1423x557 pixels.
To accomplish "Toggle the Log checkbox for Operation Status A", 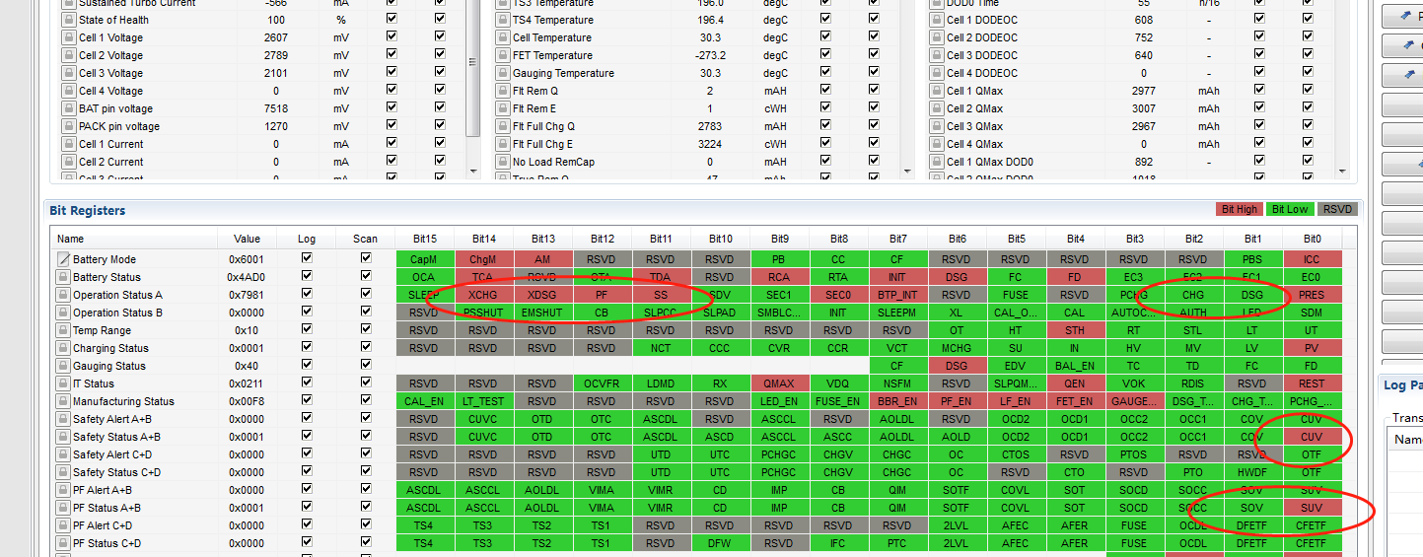I will (307, 294).
